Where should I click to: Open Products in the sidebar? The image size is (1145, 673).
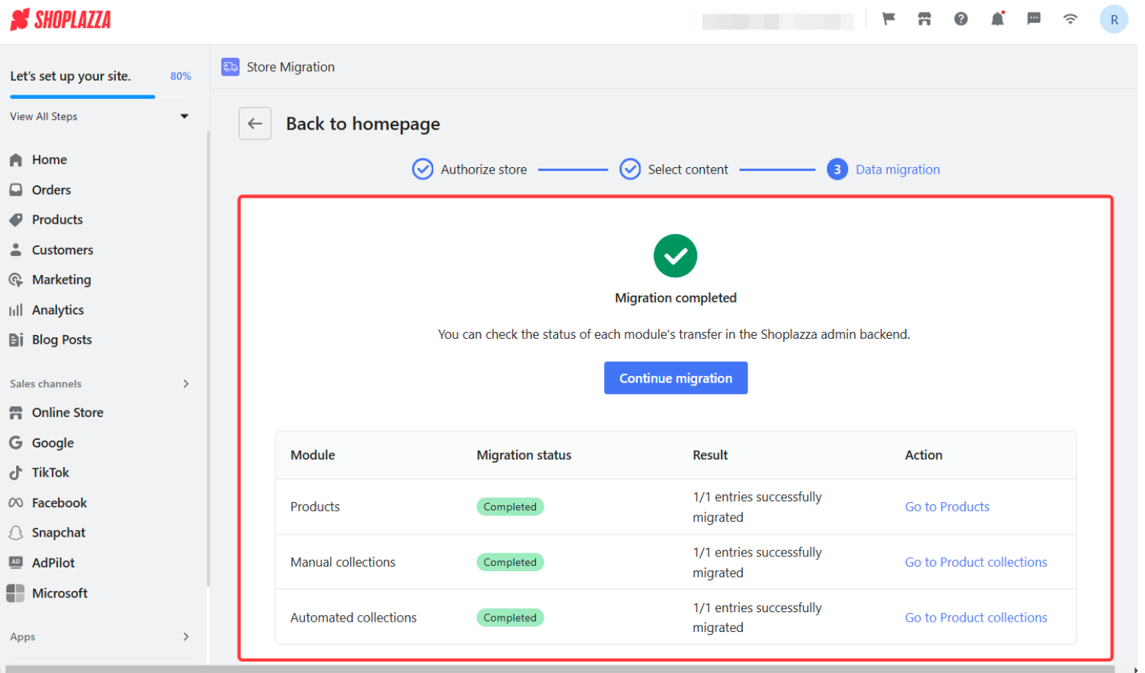click(x=57, y=221)
